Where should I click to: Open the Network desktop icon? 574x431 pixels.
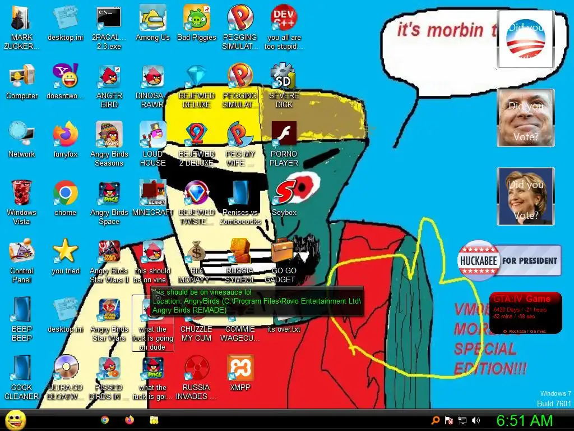(x=22, y=140)
